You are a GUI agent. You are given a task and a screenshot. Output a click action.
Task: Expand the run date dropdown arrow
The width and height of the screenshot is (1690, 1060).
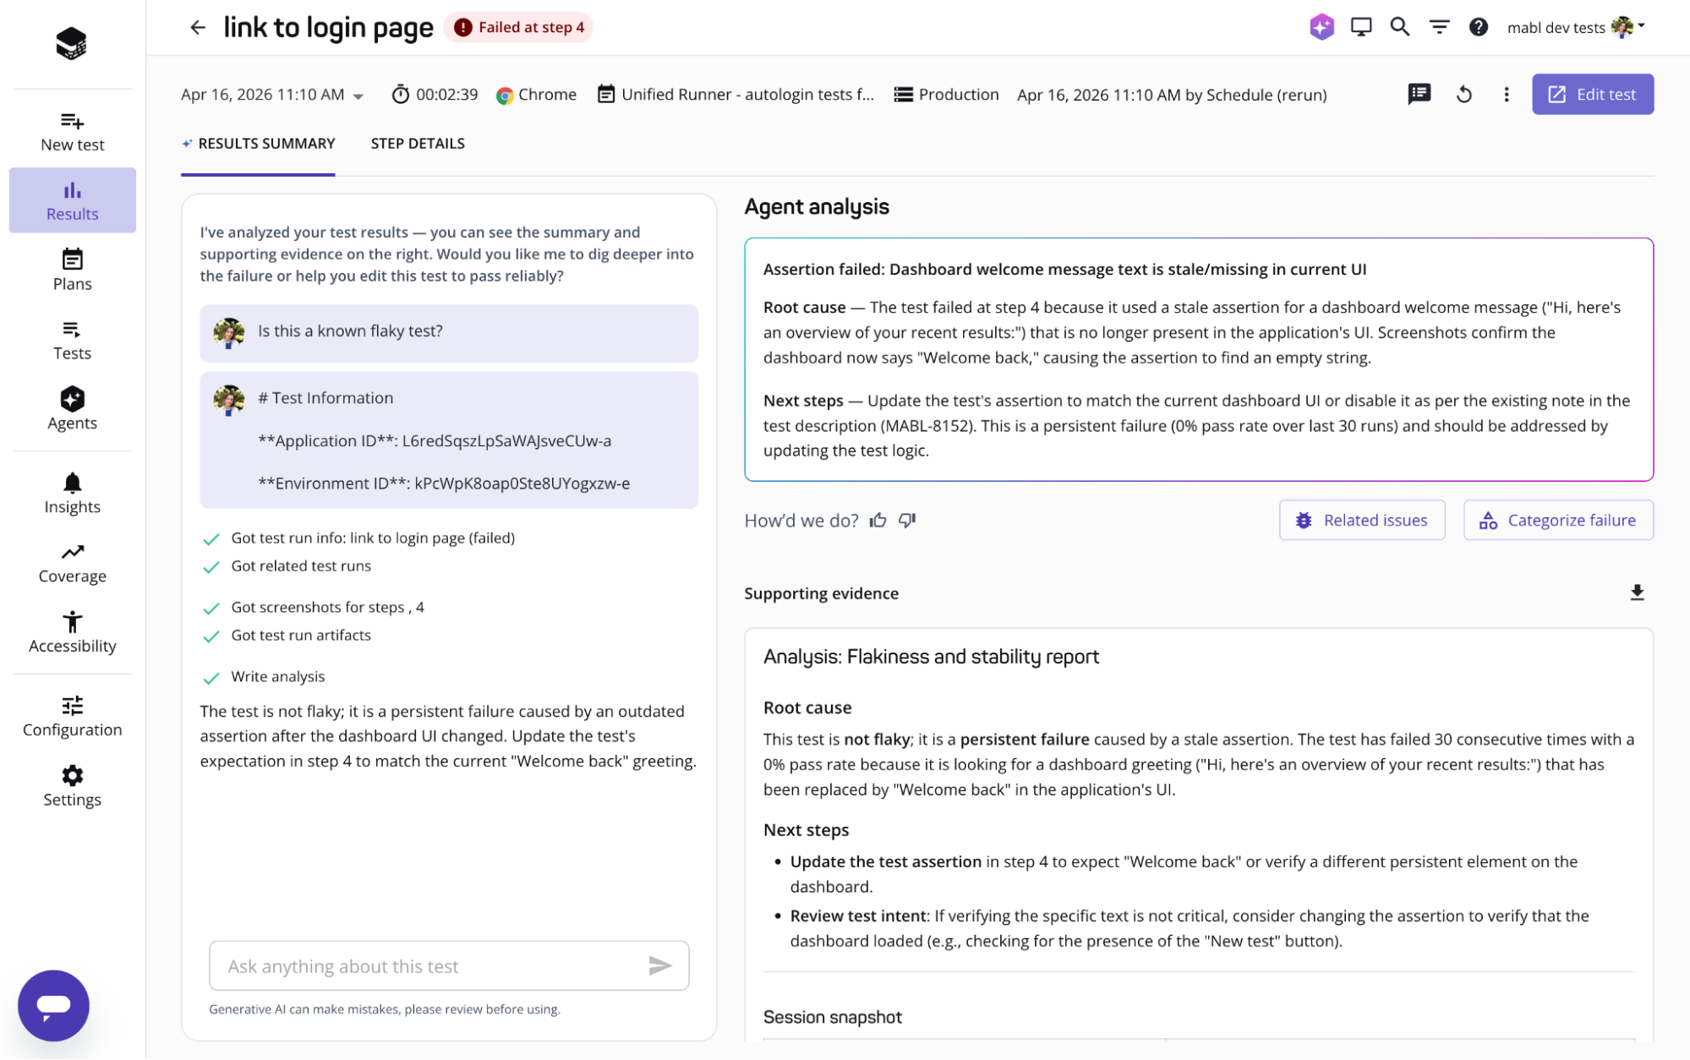[x=358, y=96]
